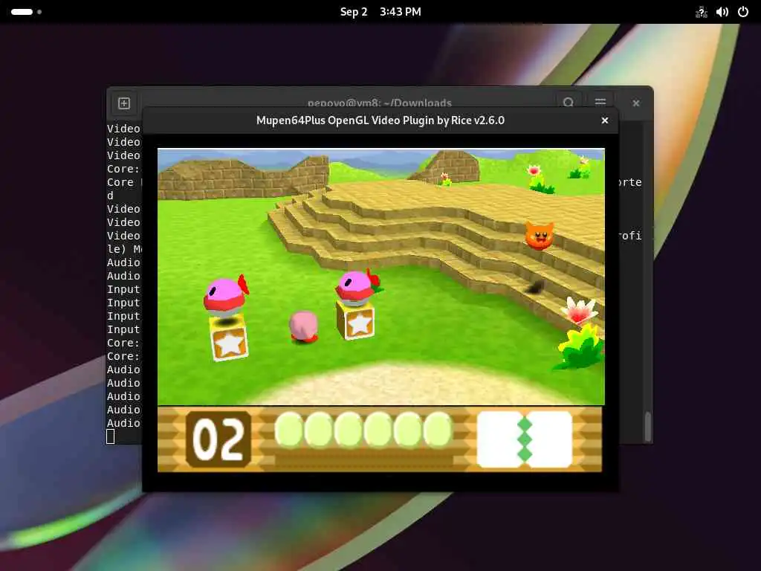Click the Mupen64Plus window title bar
This screenshot has height=571, width=761.
(380, 120)
